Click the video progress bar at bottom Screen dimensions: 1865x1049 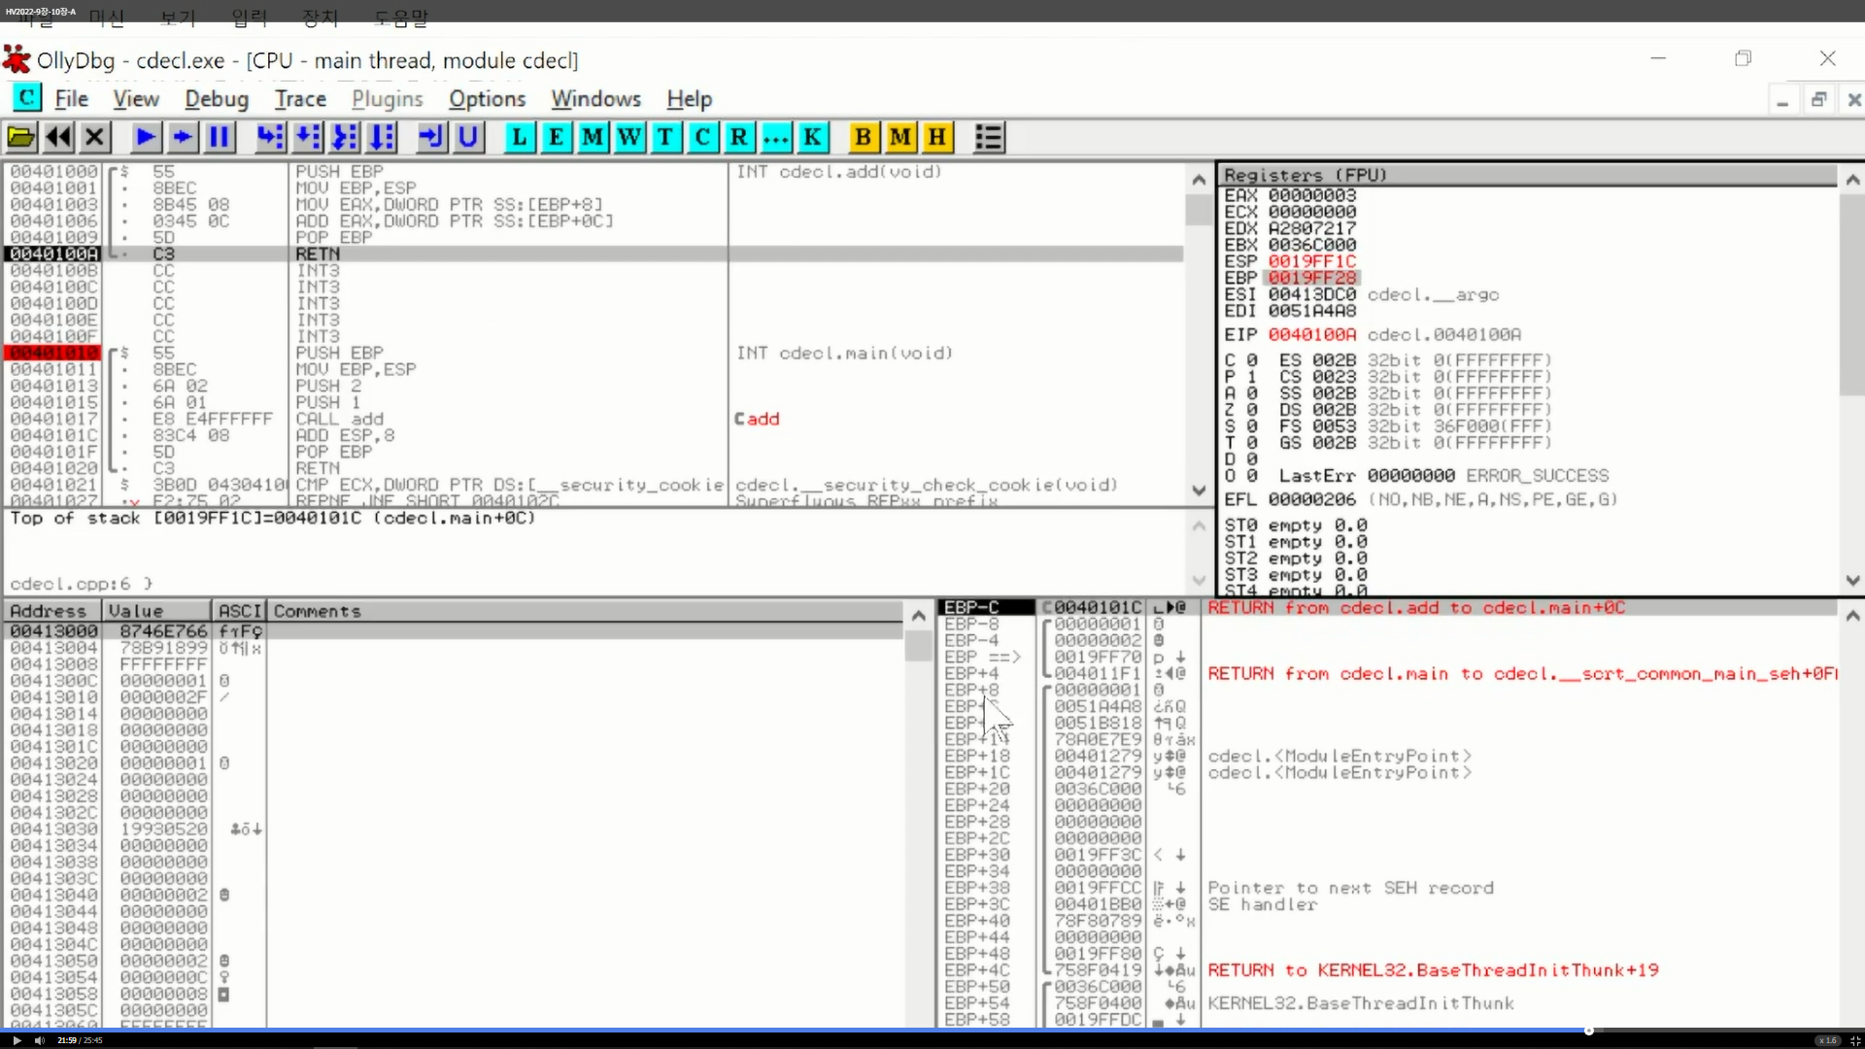[x=932, y=1030]
